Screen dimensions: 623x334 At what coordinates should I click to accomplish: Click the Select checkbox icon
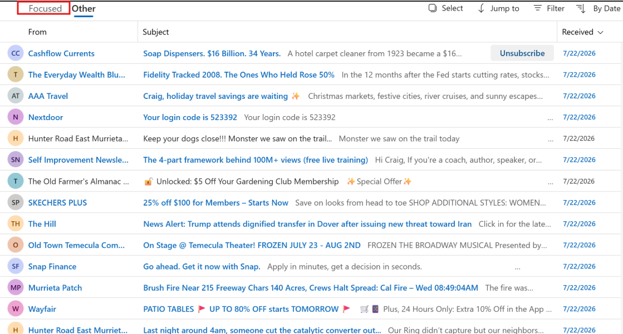(433, 8)
